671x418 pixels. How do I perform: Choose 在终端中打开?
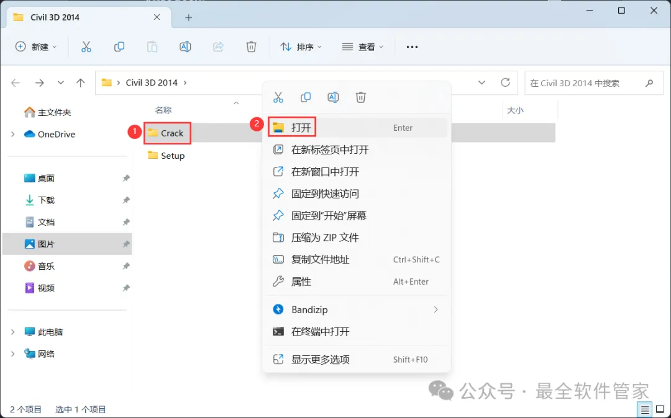357,331
